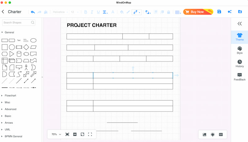The image size is (248, 142).
Task: Expand the Flowchart category
Action: click(x=9, y=96)
